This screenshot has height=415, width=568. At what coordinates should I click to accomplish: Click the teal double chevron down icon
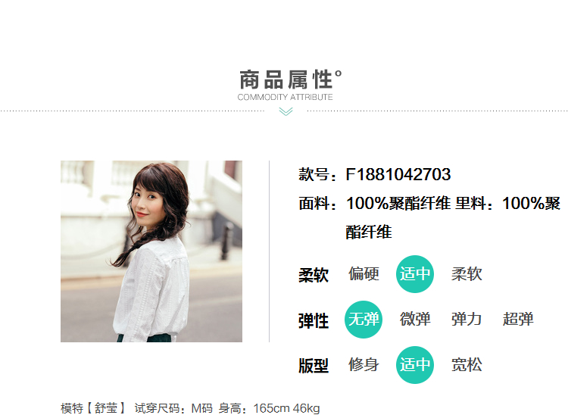[x=286, y=111]
